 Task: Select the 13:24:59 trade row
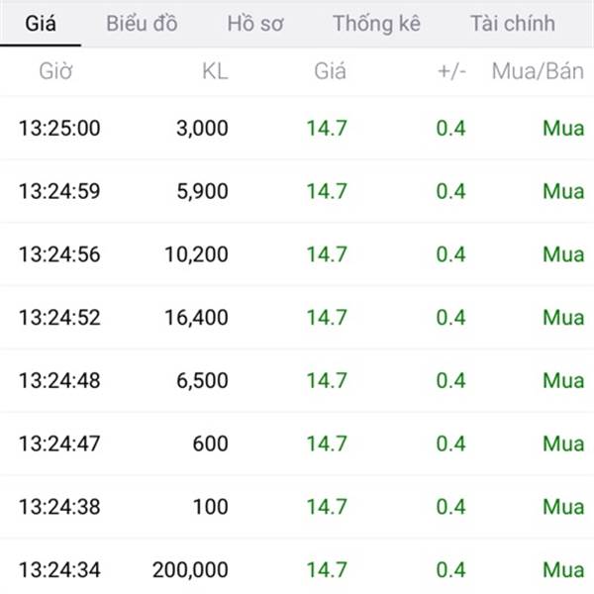point(297,191)
